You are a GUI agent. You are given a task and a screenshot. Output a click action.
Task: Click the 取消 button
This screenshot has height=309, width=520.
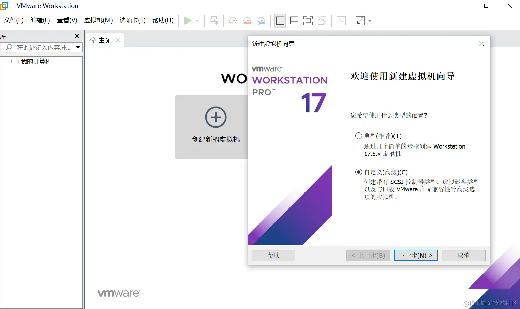point(464,255)
